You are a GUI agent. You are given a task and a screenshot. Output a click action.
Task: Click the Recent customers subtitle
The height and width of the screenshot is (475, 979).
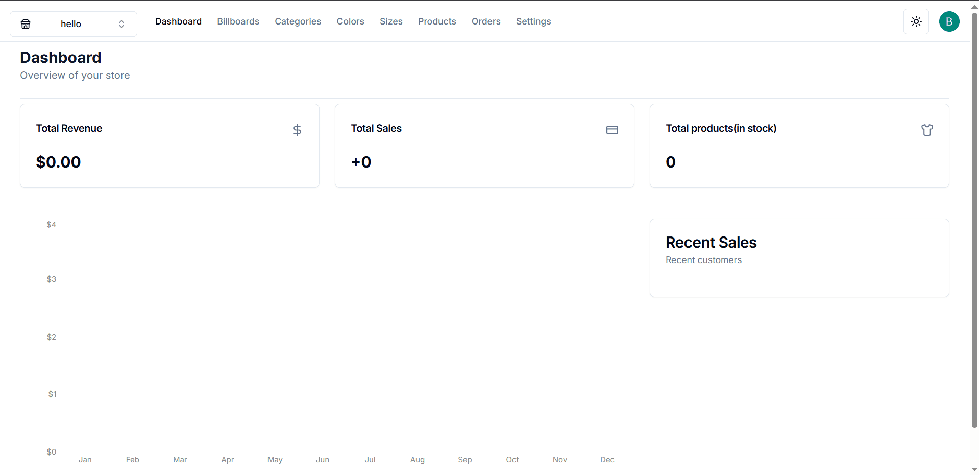pos(703,260)
